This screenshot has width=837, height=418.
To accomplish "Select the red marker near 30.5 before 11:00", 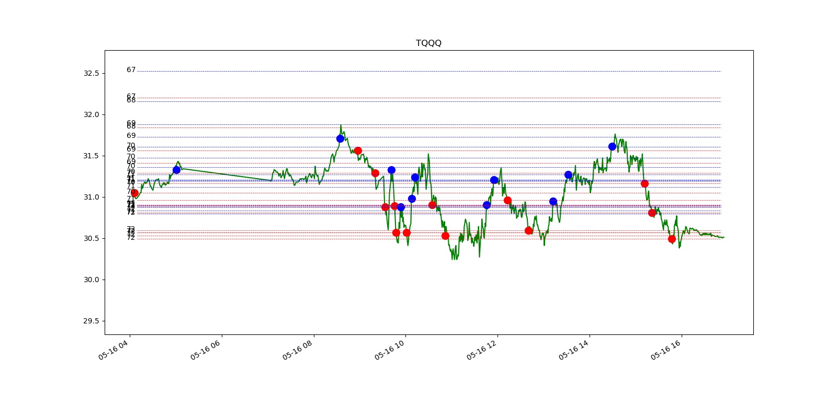I will (x=445, y=236).
